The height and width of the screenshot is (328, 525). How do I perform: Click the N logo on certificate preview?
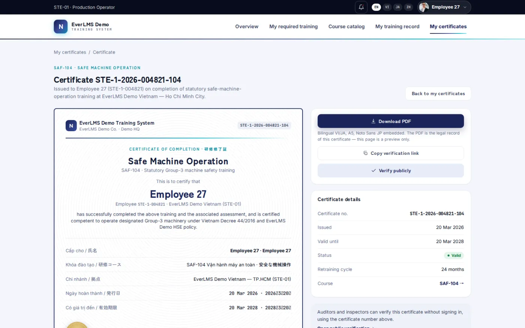point(71,126)
